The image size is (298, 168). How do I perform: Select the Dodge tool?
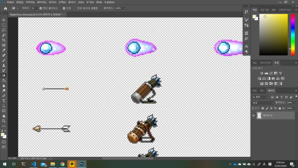(x=4, y=91)
